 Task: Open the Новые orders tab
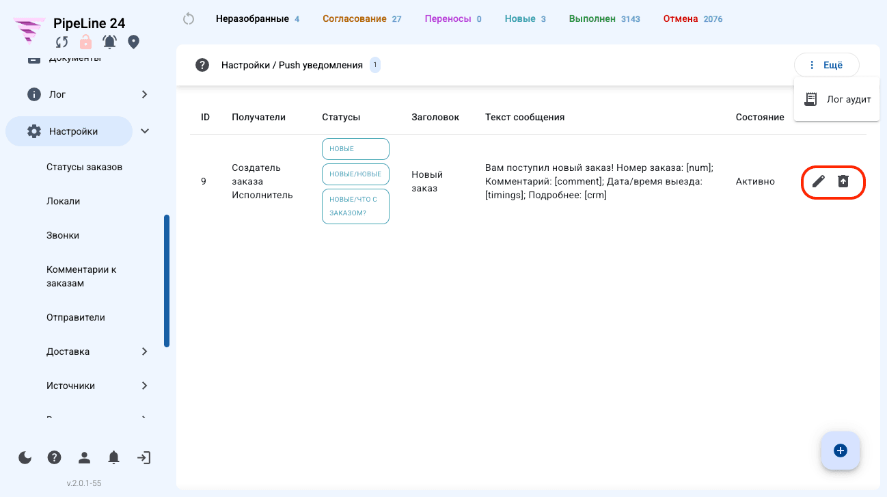526,19
